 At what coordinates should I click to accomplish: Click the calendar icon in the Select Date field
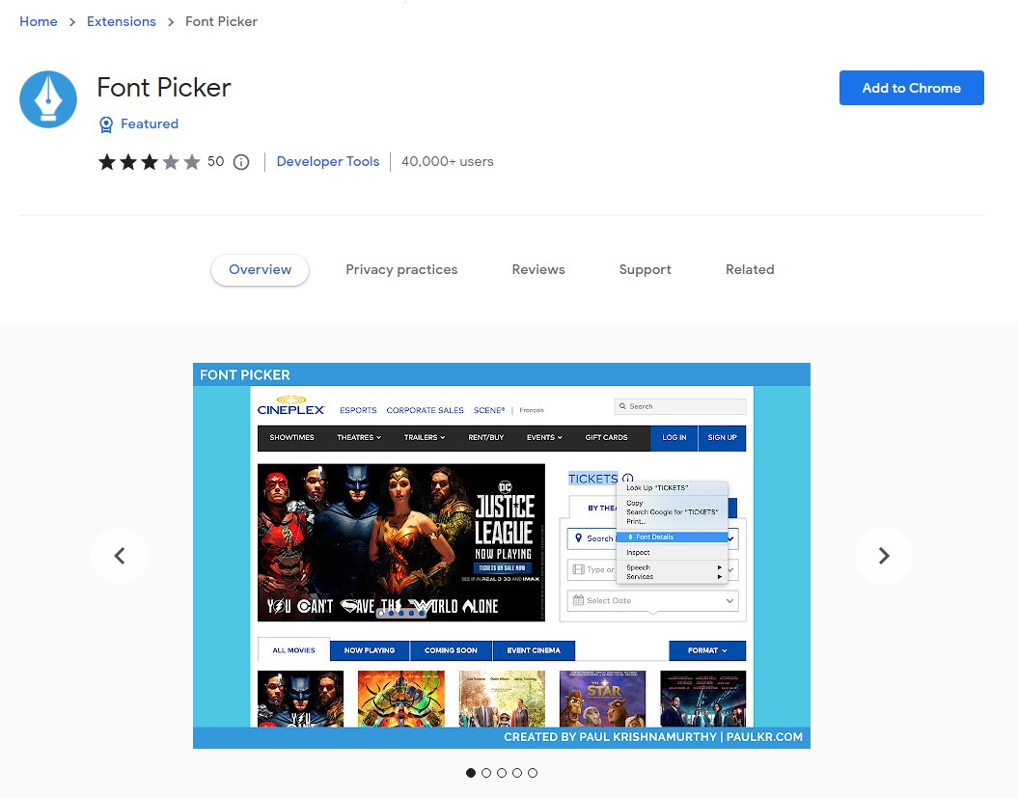577,600
